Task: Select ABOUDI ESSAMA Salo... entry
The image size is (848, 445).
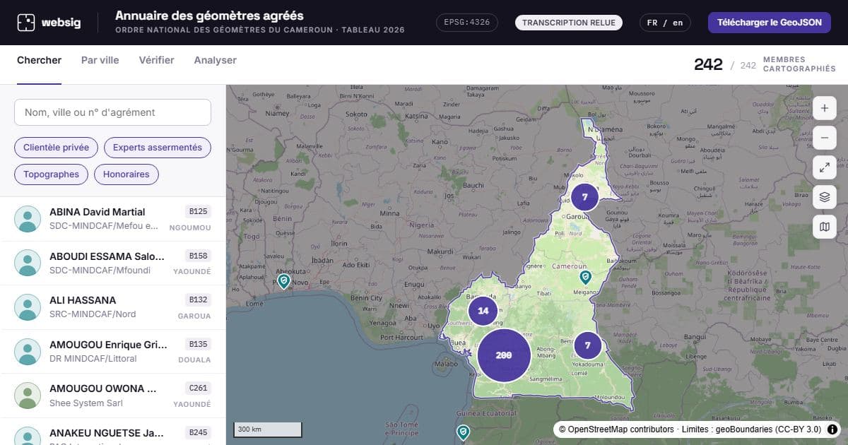Action: [x=113, y=263]
